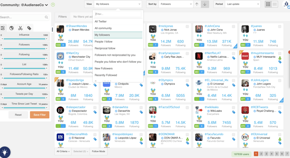Click the Follow Mode button

coord(98,151)
